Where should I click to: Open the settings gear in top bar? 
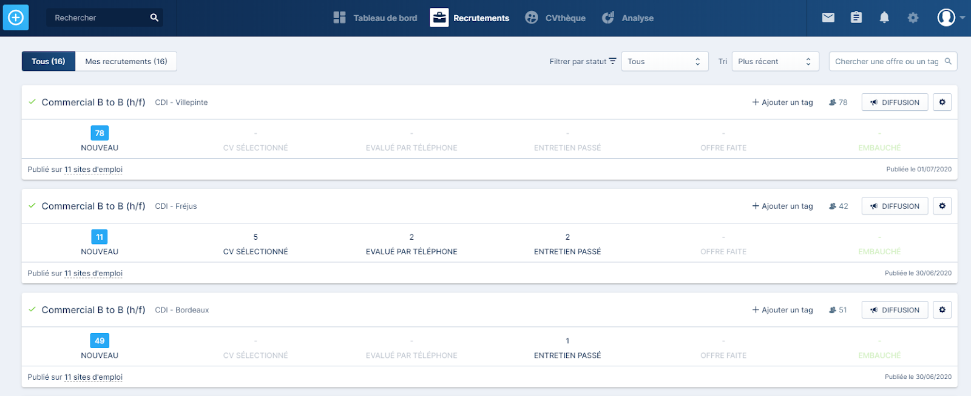pos(913,18)
